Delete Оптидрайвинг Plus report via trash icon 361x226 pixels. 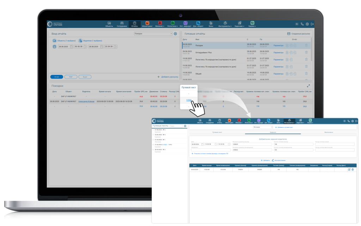tap(306, 52)
